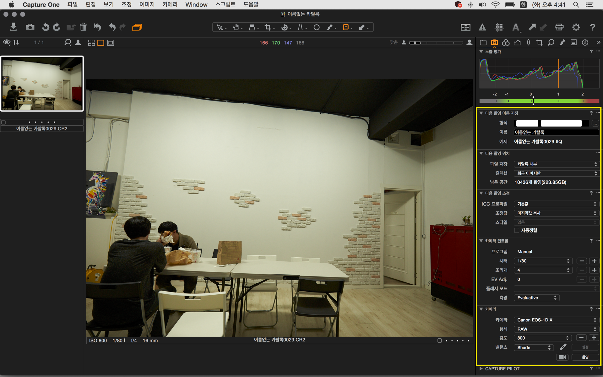The width and height of the screenshot is (603, 377).
Task: Pick white balance with eyedropper icon
Action: [x=563, y=347]
